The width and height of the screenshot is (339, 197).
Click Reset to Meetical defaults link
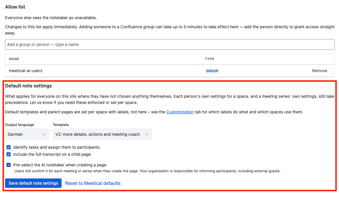coord(93,183)
